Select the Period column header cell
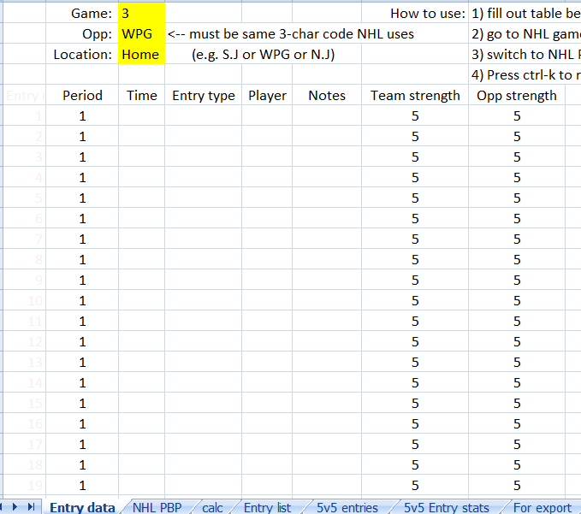The width and height of the screenshot is (581, 514). 82,95
